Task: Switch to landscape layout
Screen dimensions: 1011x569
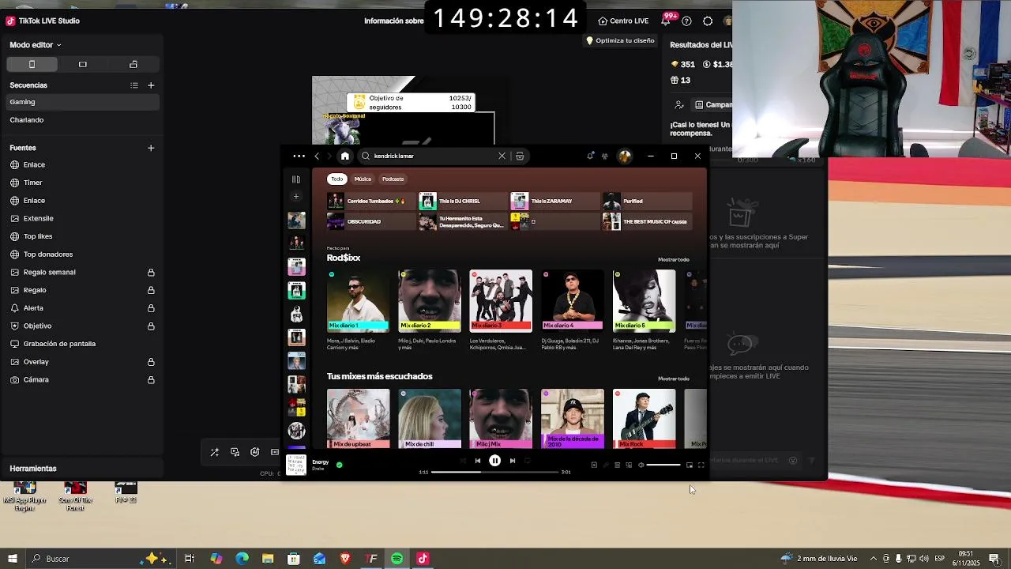Action: click(x=83, y=64)
